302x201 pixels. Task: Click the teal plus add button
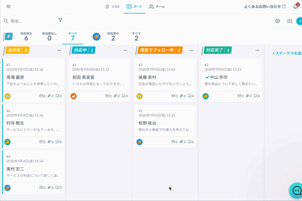click(x=299, y=21)
